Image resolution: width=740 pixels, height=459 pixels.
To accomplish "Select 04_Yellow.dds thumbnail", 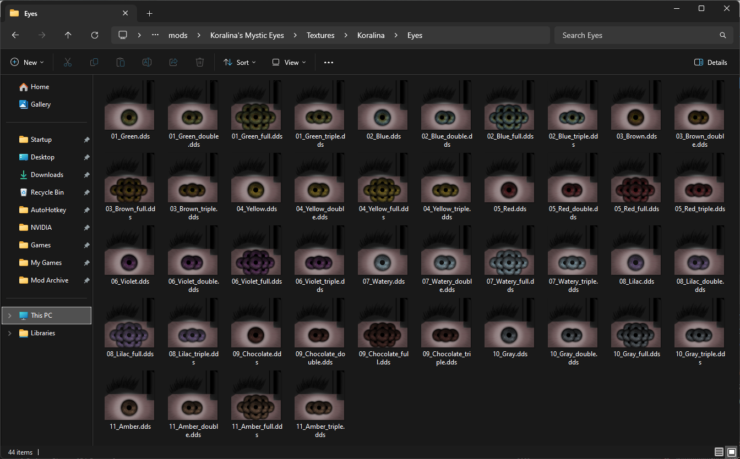I will [256, 178].
